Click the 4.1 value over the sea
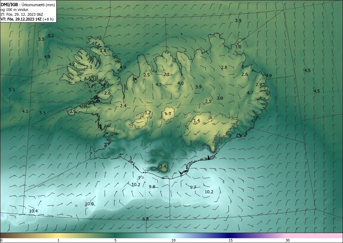Screen dimensions: 343x243 (25, 111)
